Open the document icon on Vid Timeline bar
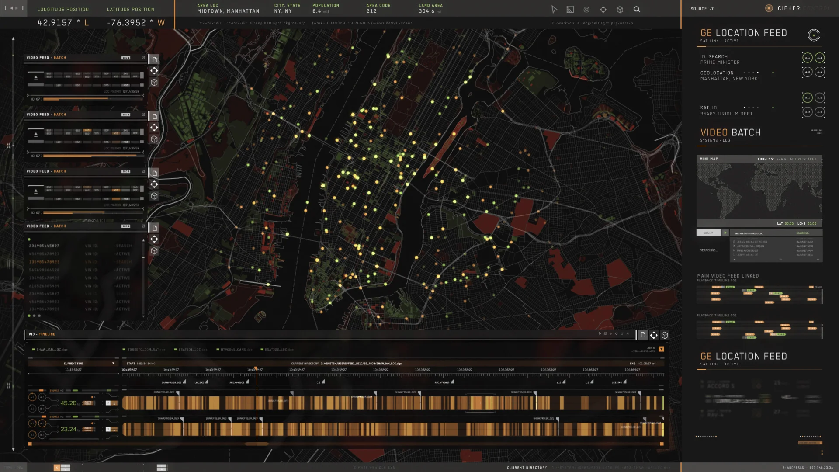Image resolution: width=839 pixels, height=472 pixels. click(x=643, y=335)
